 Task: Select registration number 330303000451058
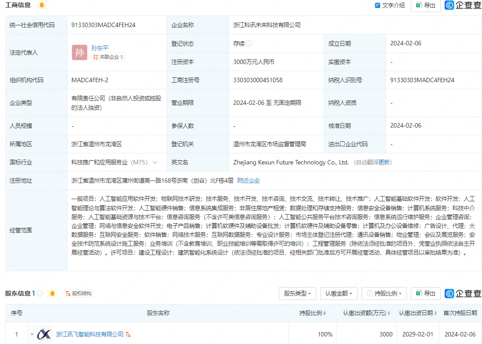257,80
